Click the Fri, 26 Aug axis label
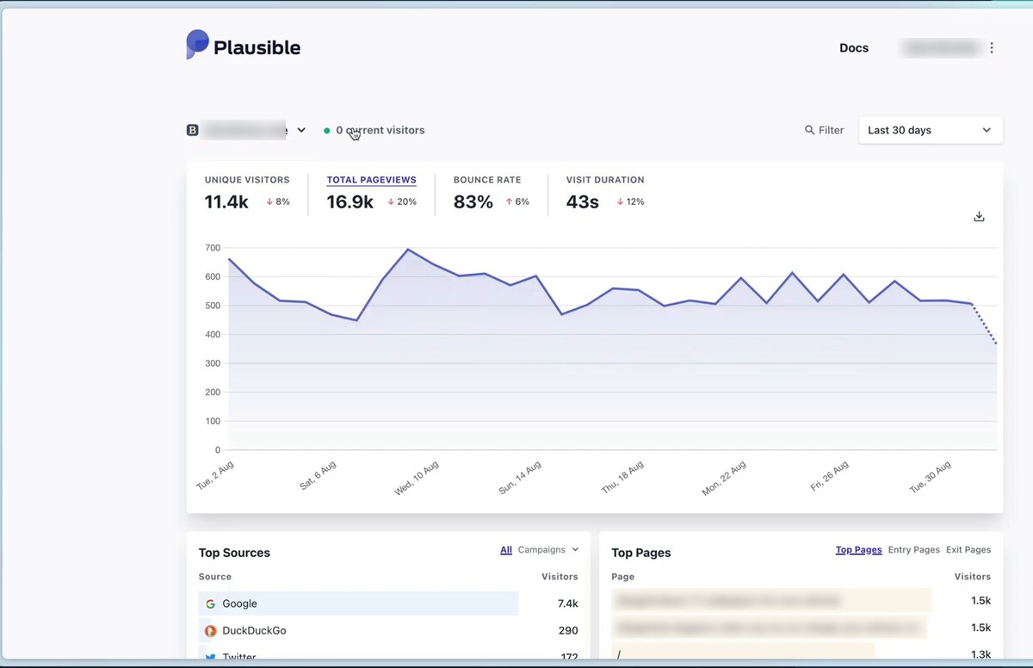Viewport: 1033px width, 668px height. coord(830,476)
